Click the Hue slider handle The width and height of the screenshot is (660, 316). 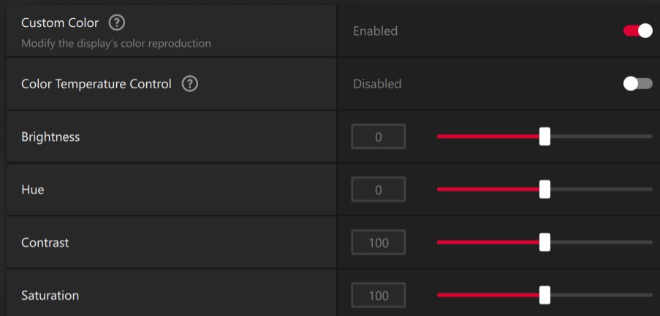tap(545, 190)
